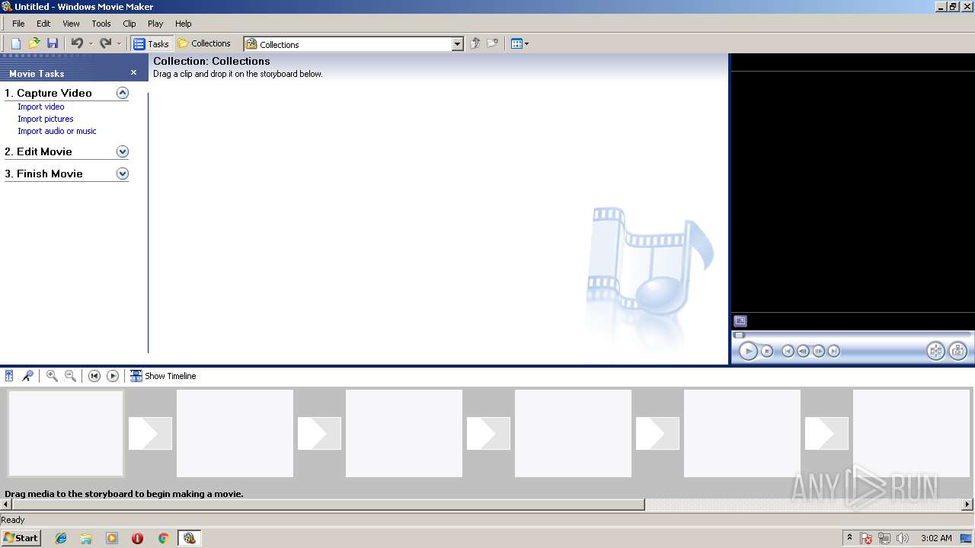This screenshot has width=975, height=548.
Task: Click the storyboard horizontal scrollbar thumb
Action: point(328,504)
